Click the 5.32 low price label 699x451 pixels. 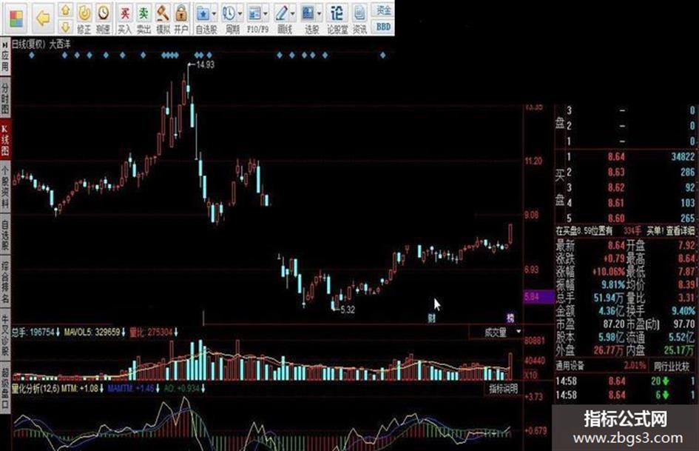(x=348, y=310)
